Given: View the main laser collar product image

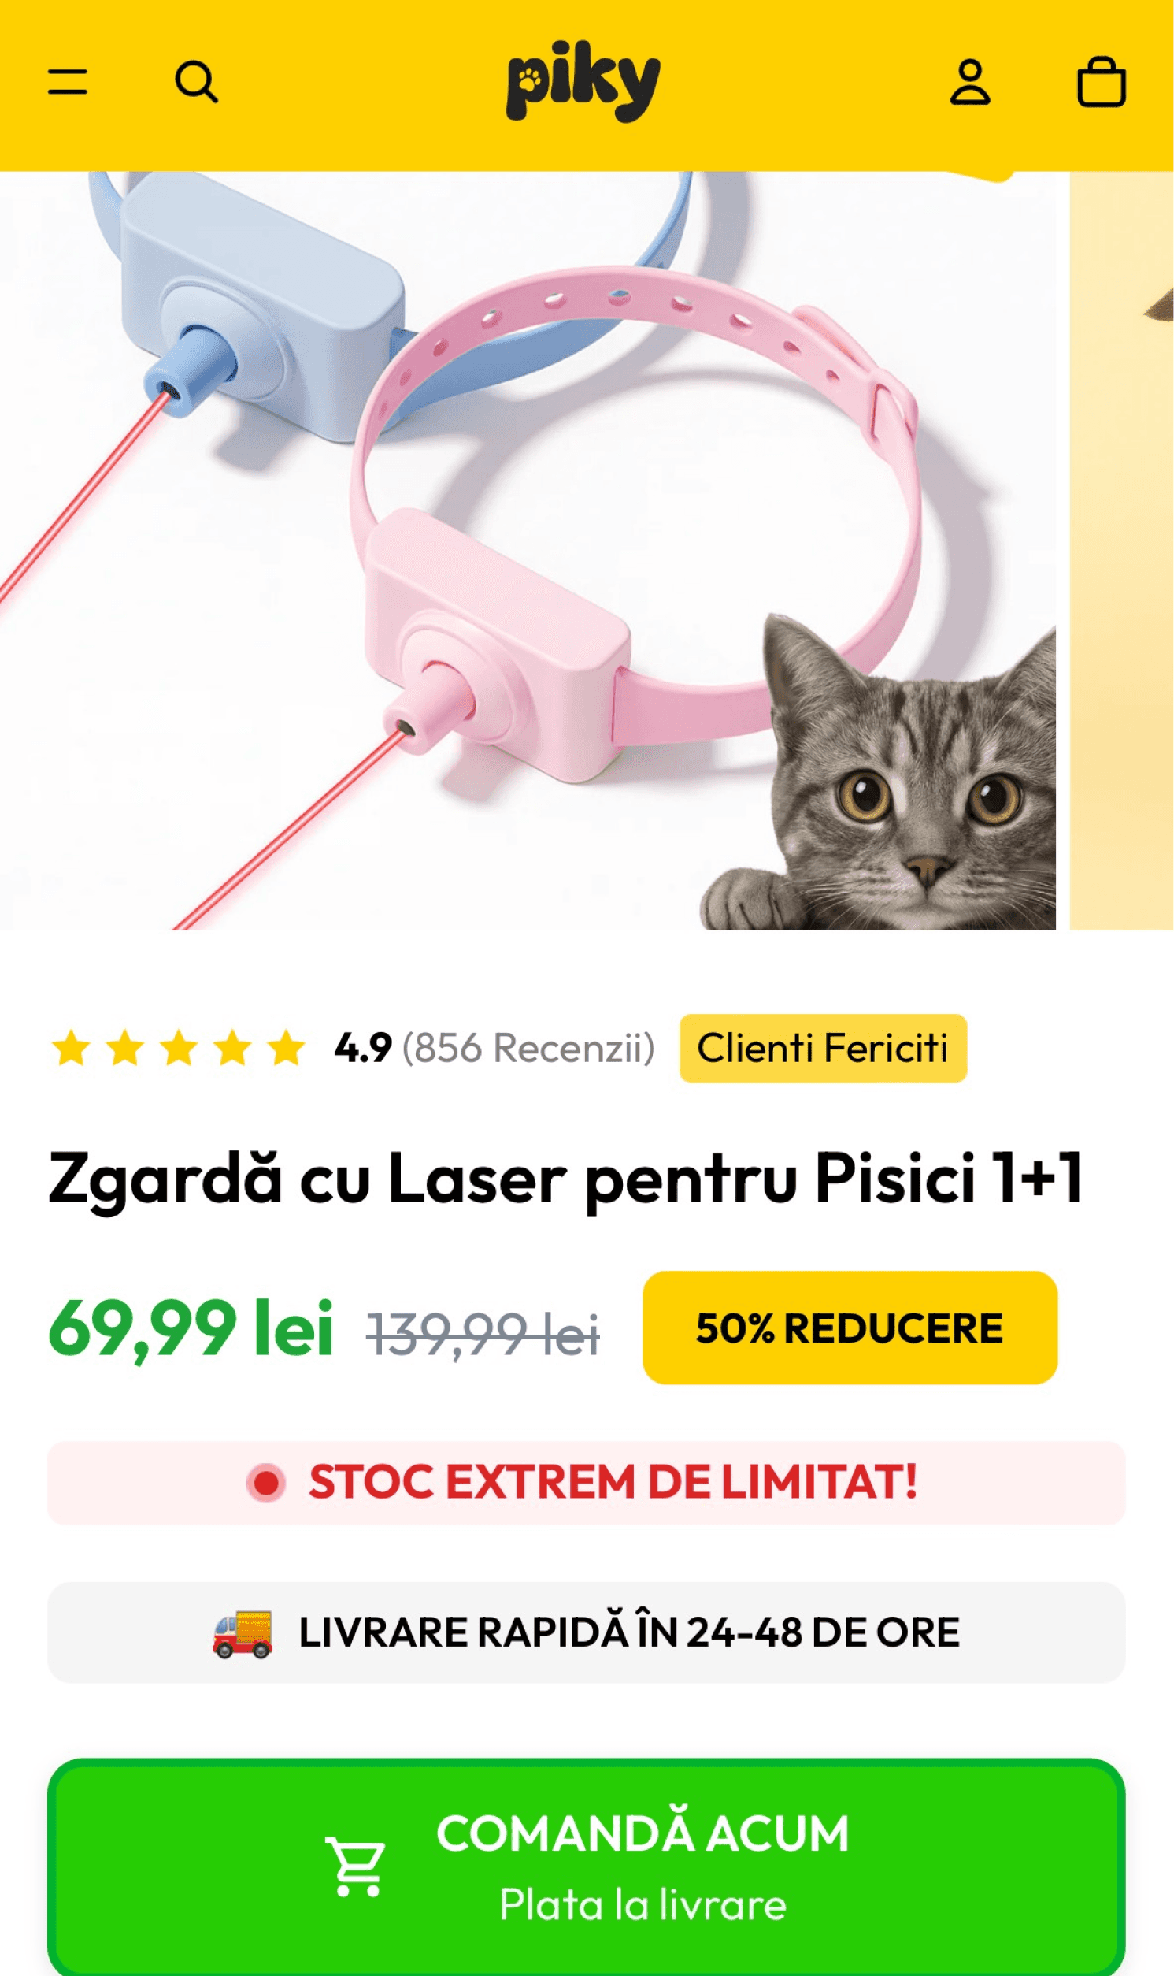Looking at the screenshot, I should (x=528, y=551).
